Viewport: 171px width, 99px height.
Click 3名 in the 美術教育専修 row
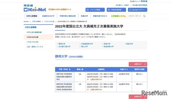coord(80,84)
